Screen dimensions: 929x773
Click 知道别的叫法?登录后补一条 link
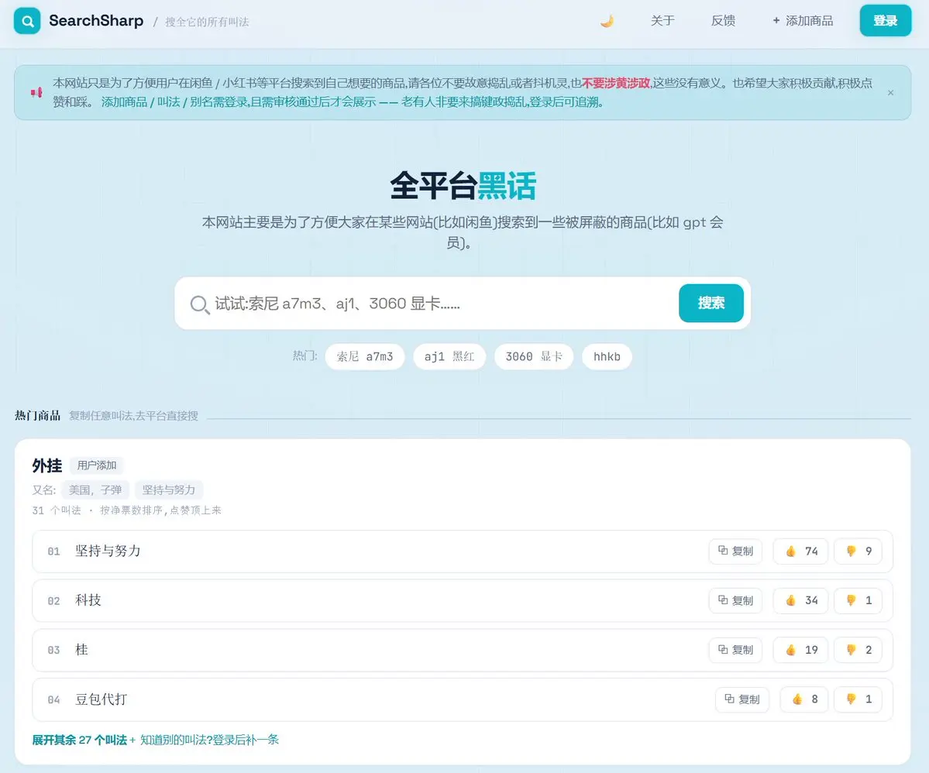pyautogui.click(x=209, y=740)
